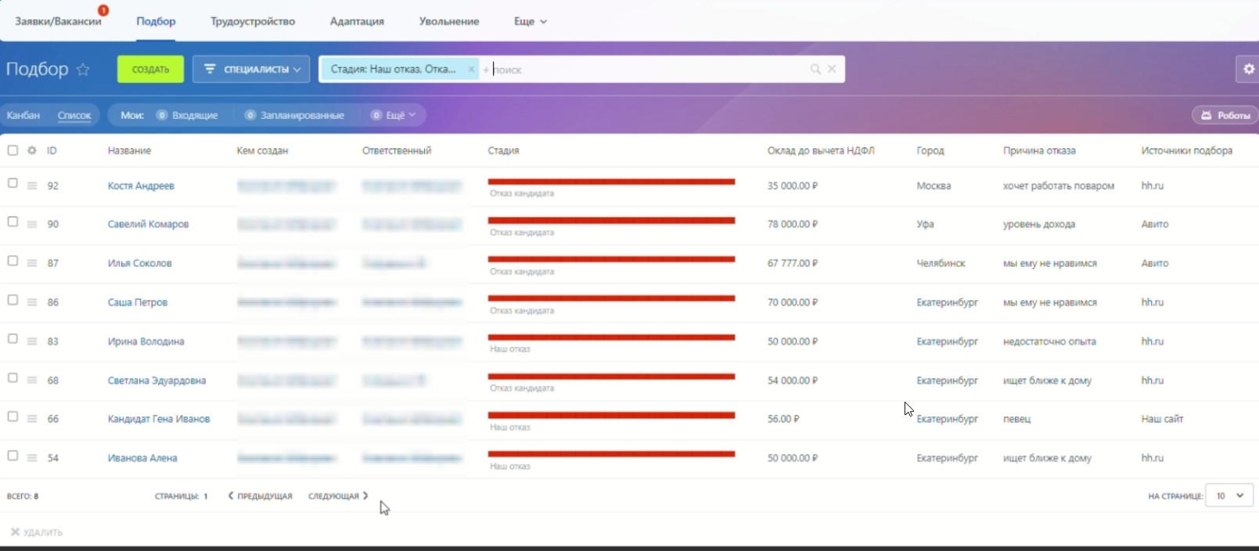Toggle the select-all checkbox in header
Viewport: 1259px width, 551px height.
tap(13, 150)
